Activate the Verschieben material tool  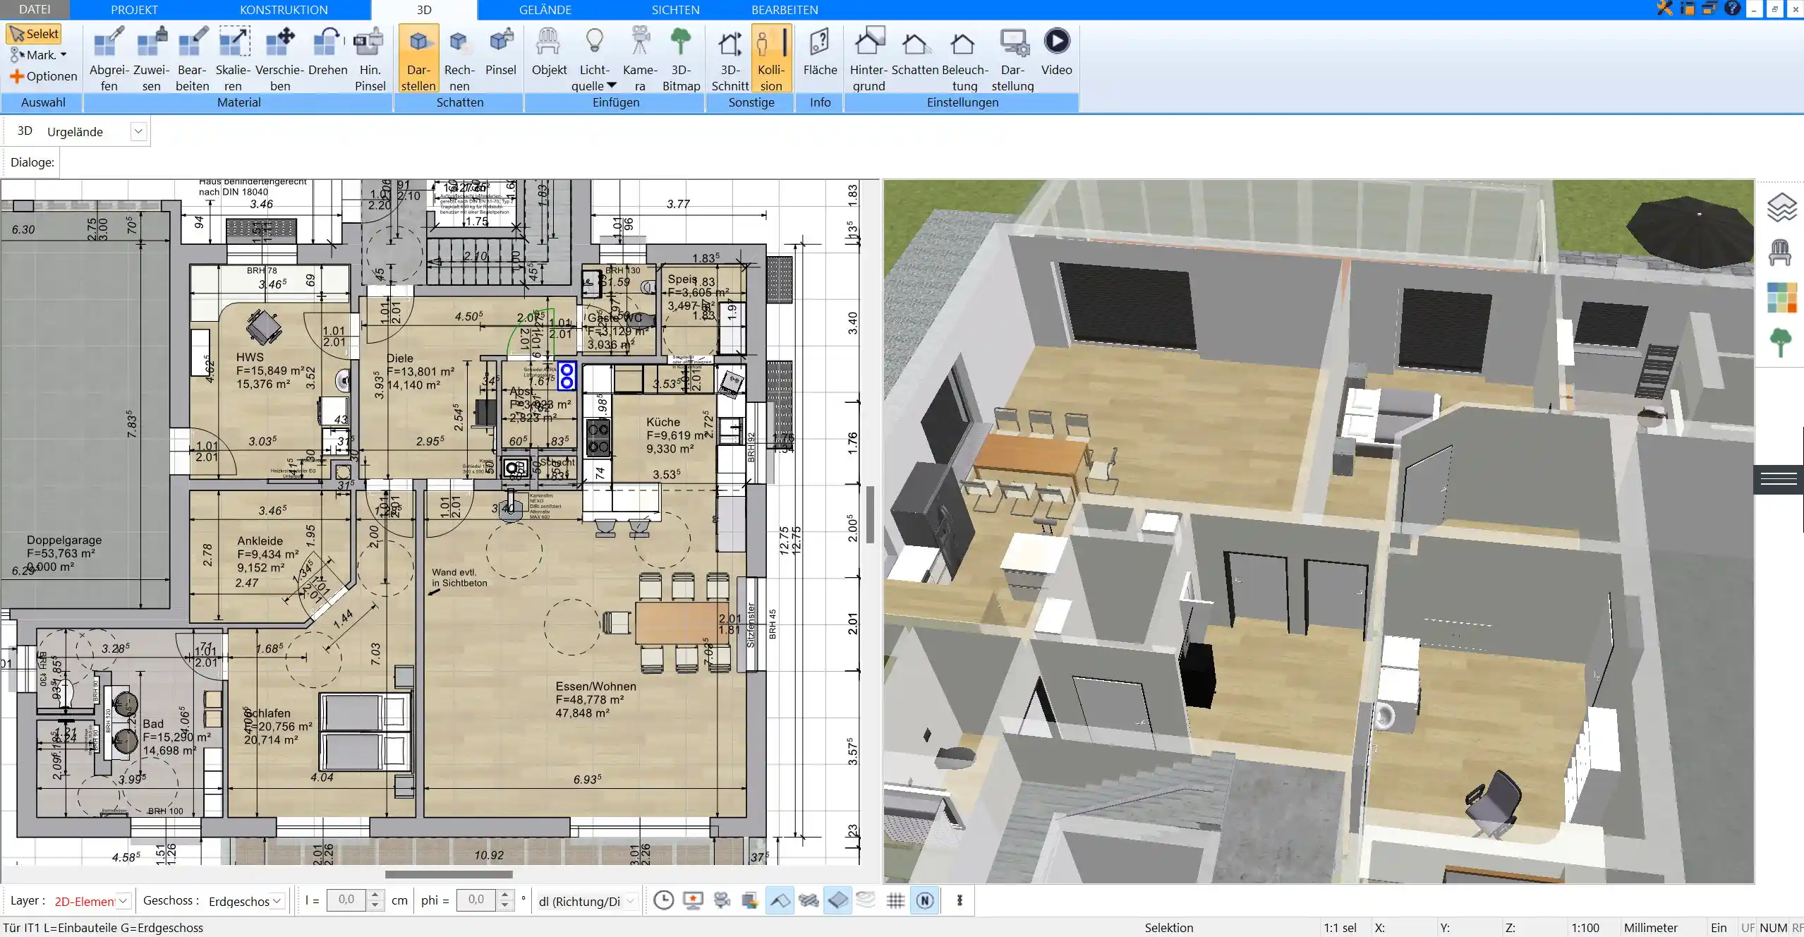[279, 59]
